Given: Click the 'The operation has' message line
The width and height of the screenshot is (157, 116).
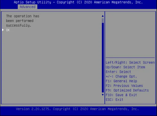Looking at the screenshot, I should point(23,16).
